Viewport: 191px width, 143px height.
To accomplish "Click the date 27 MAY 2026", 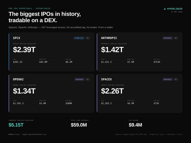I will click(x=177, y=12).
